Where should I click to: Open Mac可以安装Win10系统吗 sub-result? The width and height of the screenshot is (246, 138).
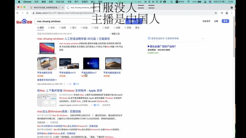67,126
